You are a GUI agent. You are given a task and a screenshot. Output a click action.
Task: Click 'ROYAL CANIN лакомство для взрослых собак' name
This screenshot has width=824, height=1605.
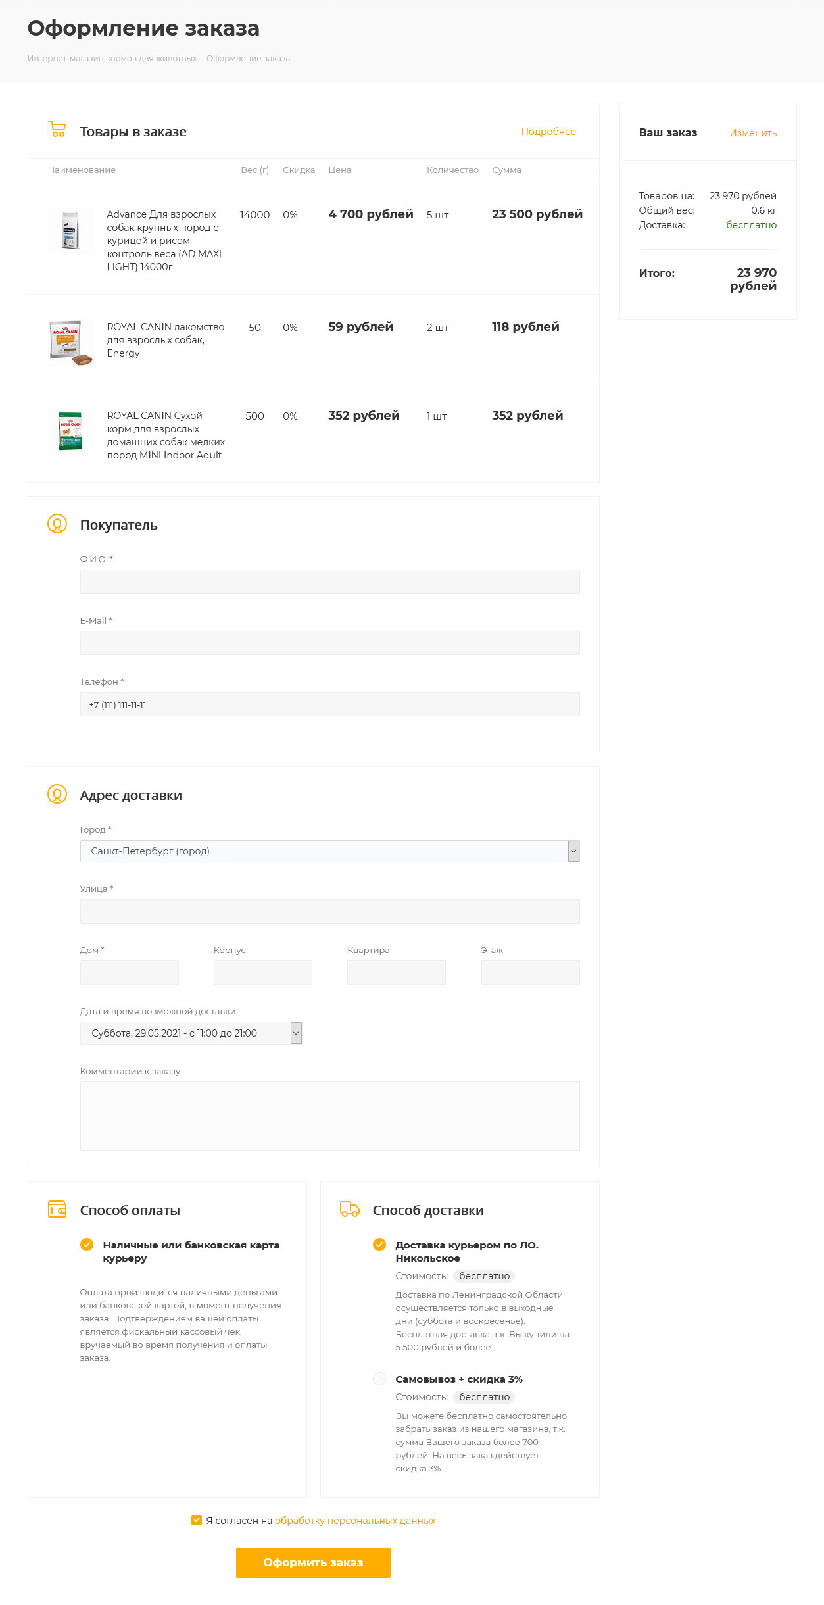coord(166,340)
